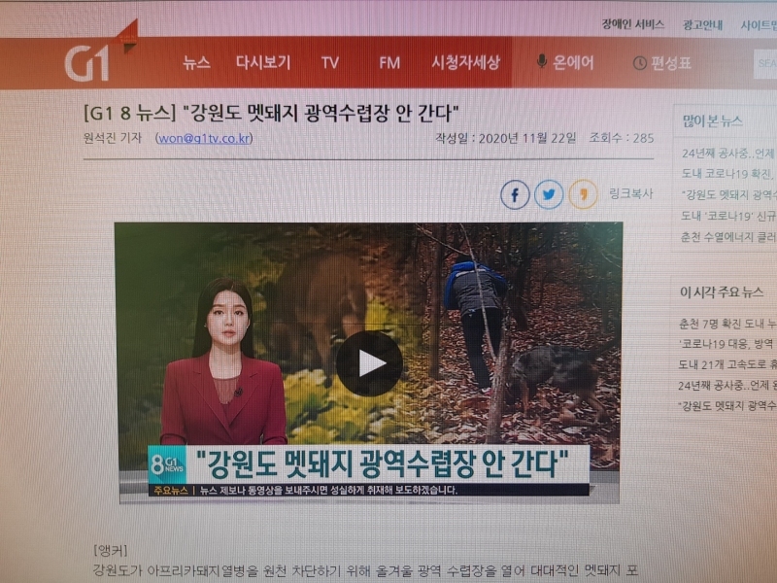Click the search input field in the header
The height and width of the screenshot is (583, 777).
[765, 64]
